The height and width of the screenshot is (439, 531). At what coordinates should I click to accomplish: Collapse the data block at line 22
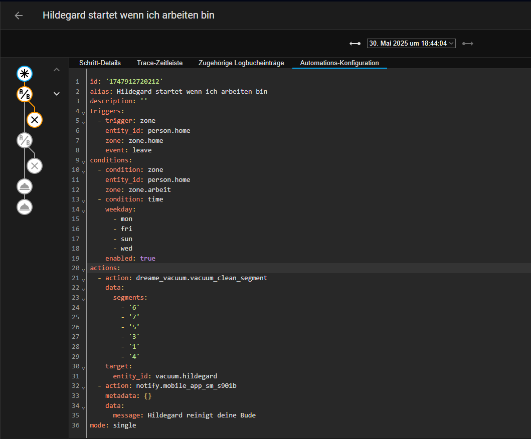pyautogui.click(x=83, y=290)
